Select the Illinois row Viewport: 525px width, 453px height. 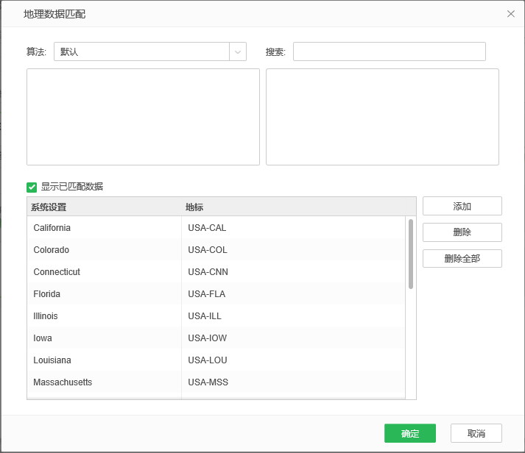tap(216, 316)
